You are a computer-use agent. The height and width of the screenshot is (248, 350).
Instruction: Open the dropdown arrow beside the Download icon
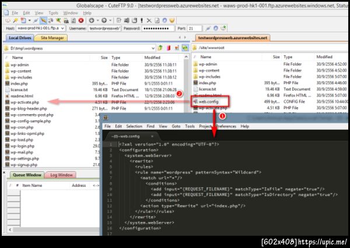coord(97,20)
